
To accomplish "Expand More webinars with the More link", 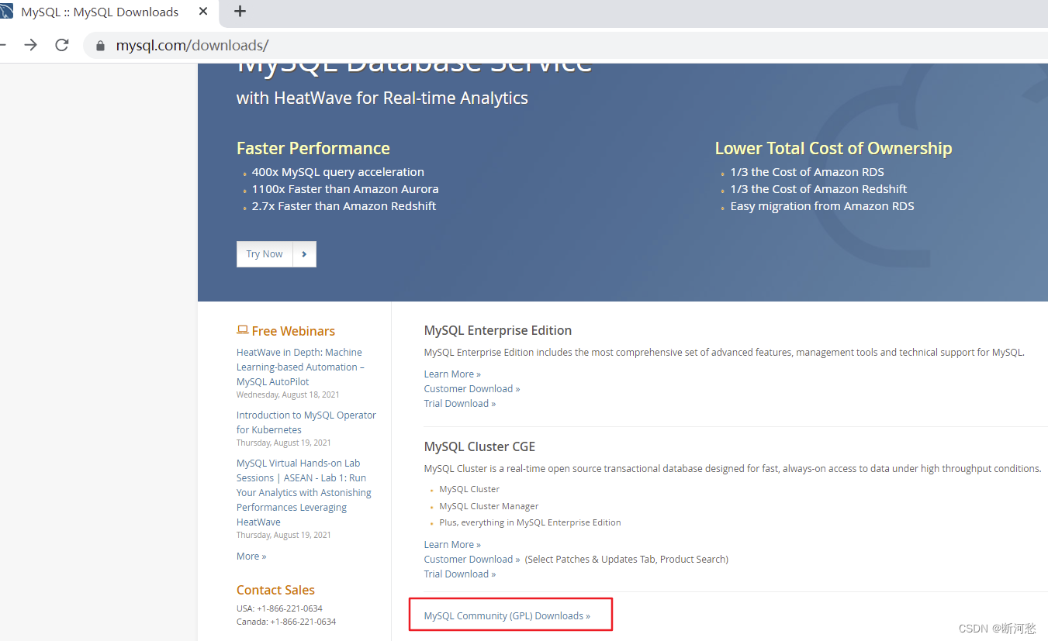I will (x=250, y=556).
